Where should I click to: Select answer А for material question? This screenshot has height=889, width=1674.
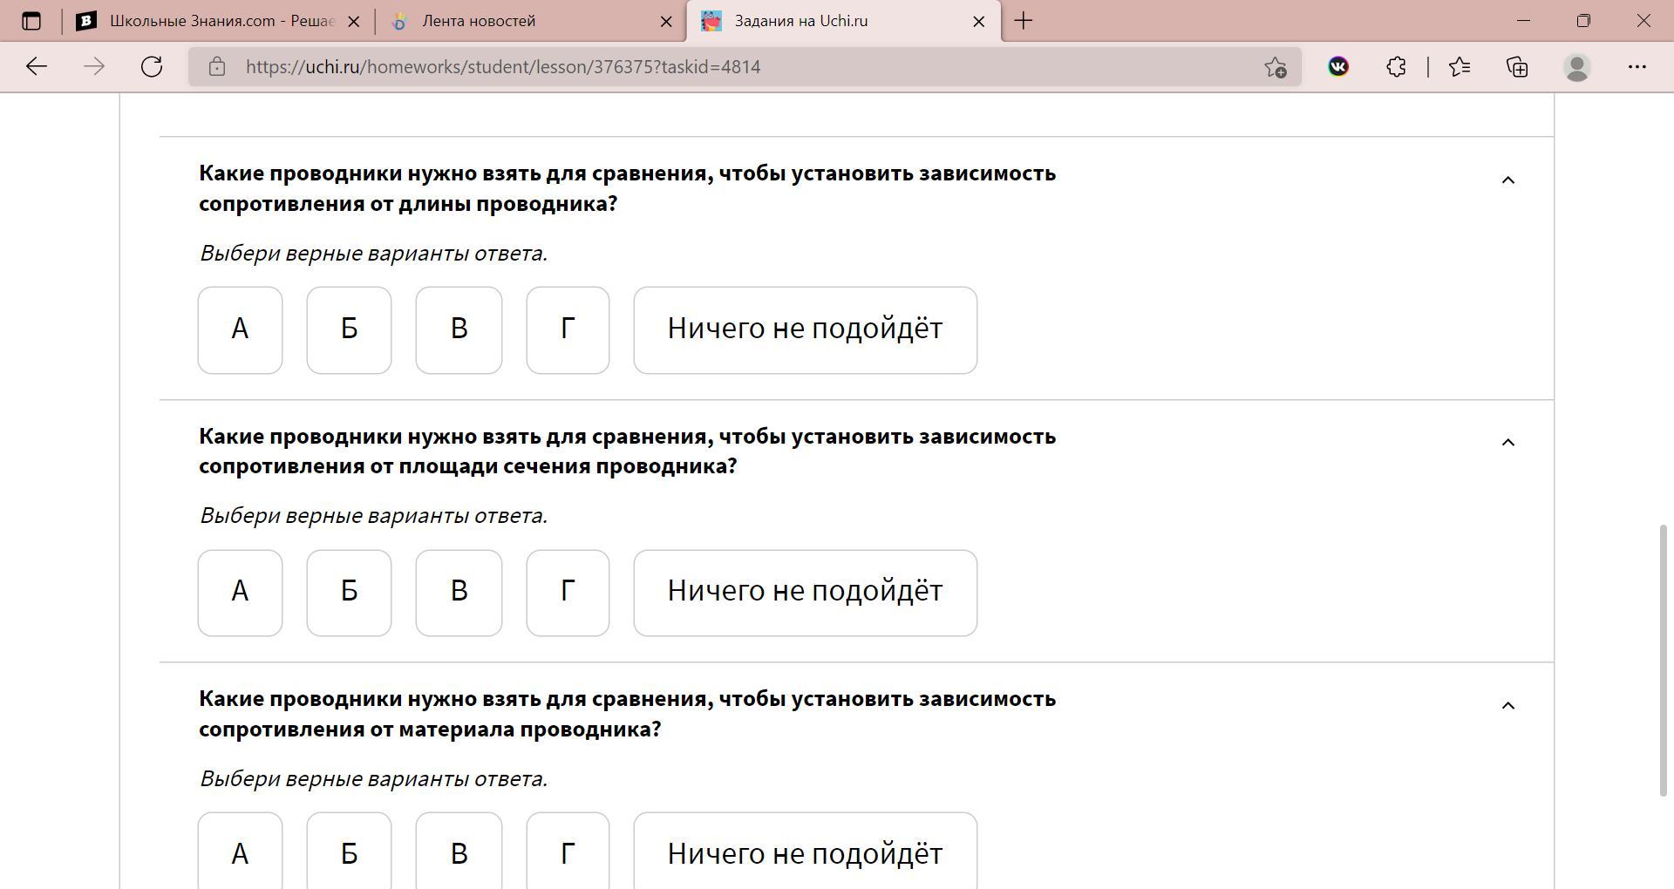241,852
